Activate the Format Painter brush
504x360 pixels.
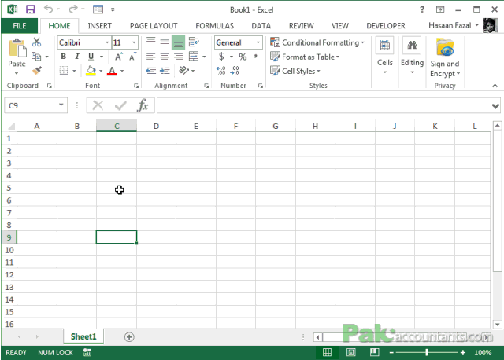tap(37, 70)
